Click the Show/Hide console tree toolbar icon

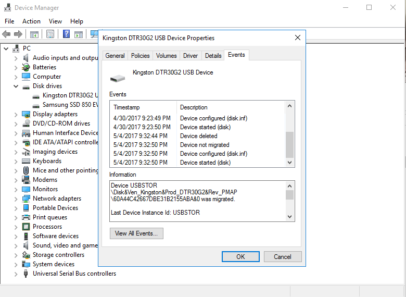coord(34,34)
